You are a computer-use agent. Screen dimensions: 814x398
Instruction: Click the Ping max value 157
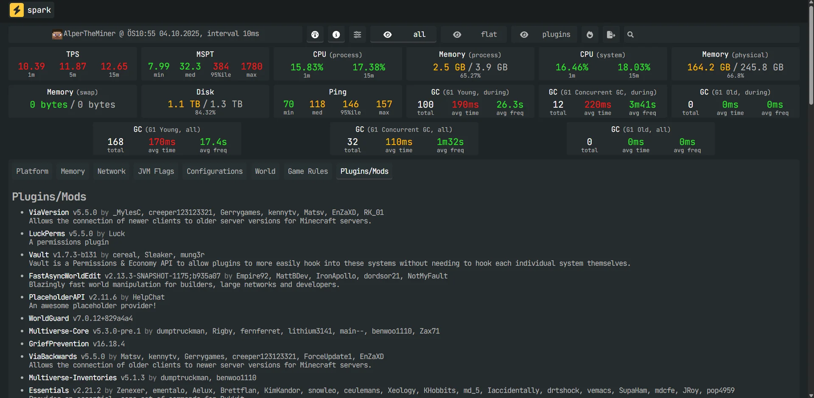[384, 104]
